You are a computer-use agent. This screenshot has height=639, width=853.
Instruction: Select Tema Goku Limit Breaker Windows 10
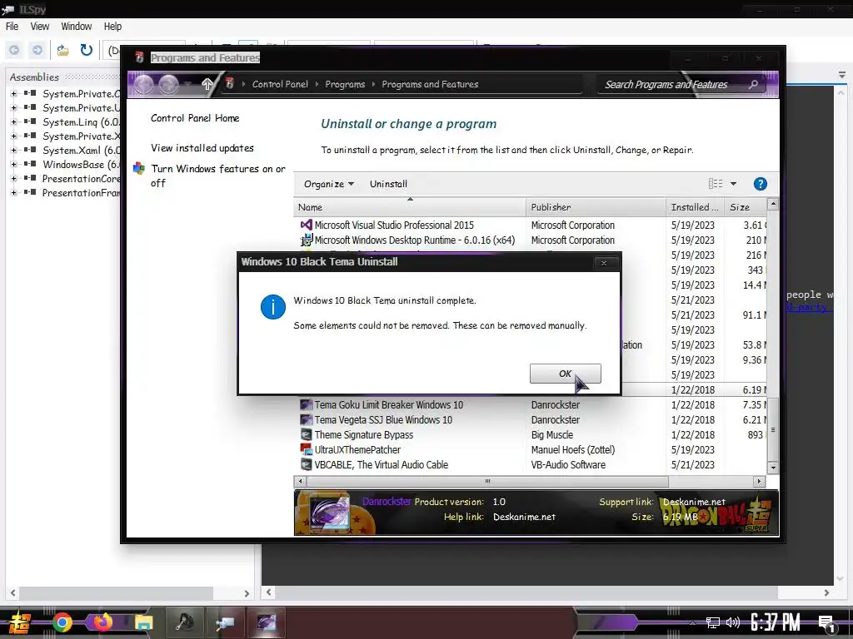pyautogui.click(x=531, y=405)
